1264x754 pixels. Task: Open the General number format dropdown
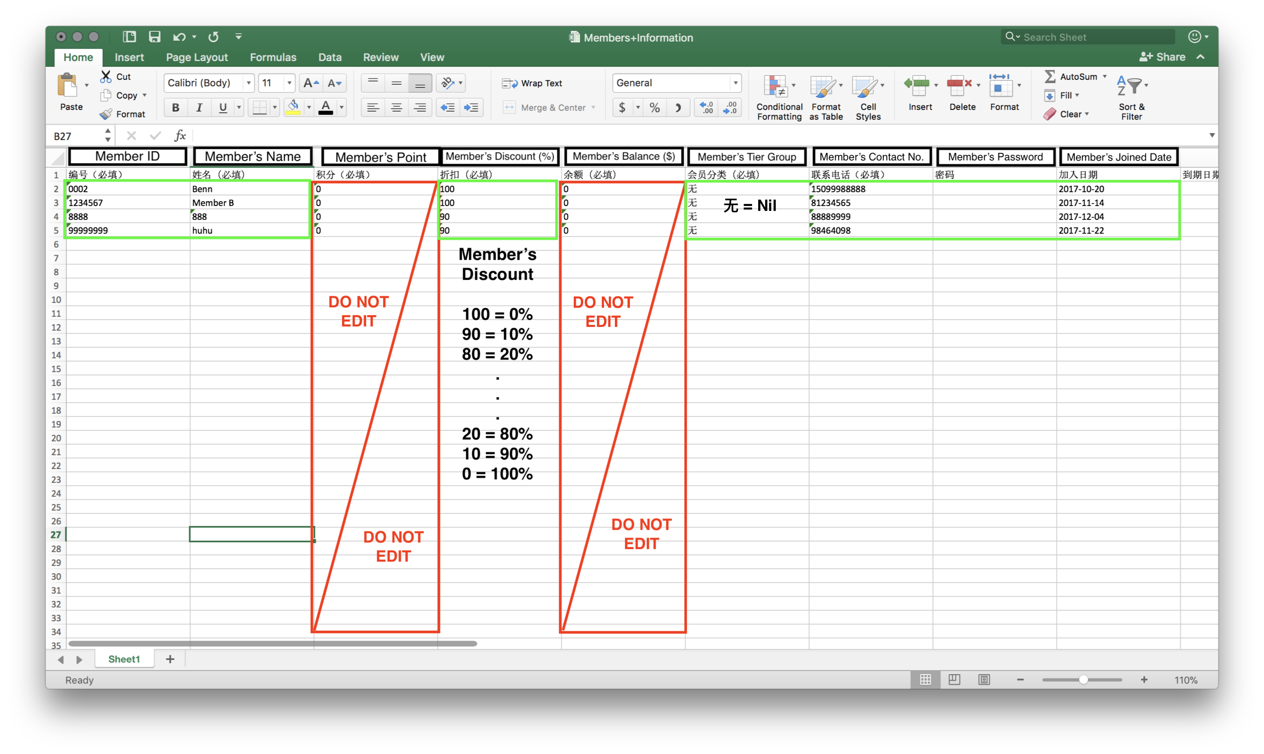pyautogui.click(x=735, y=83)
